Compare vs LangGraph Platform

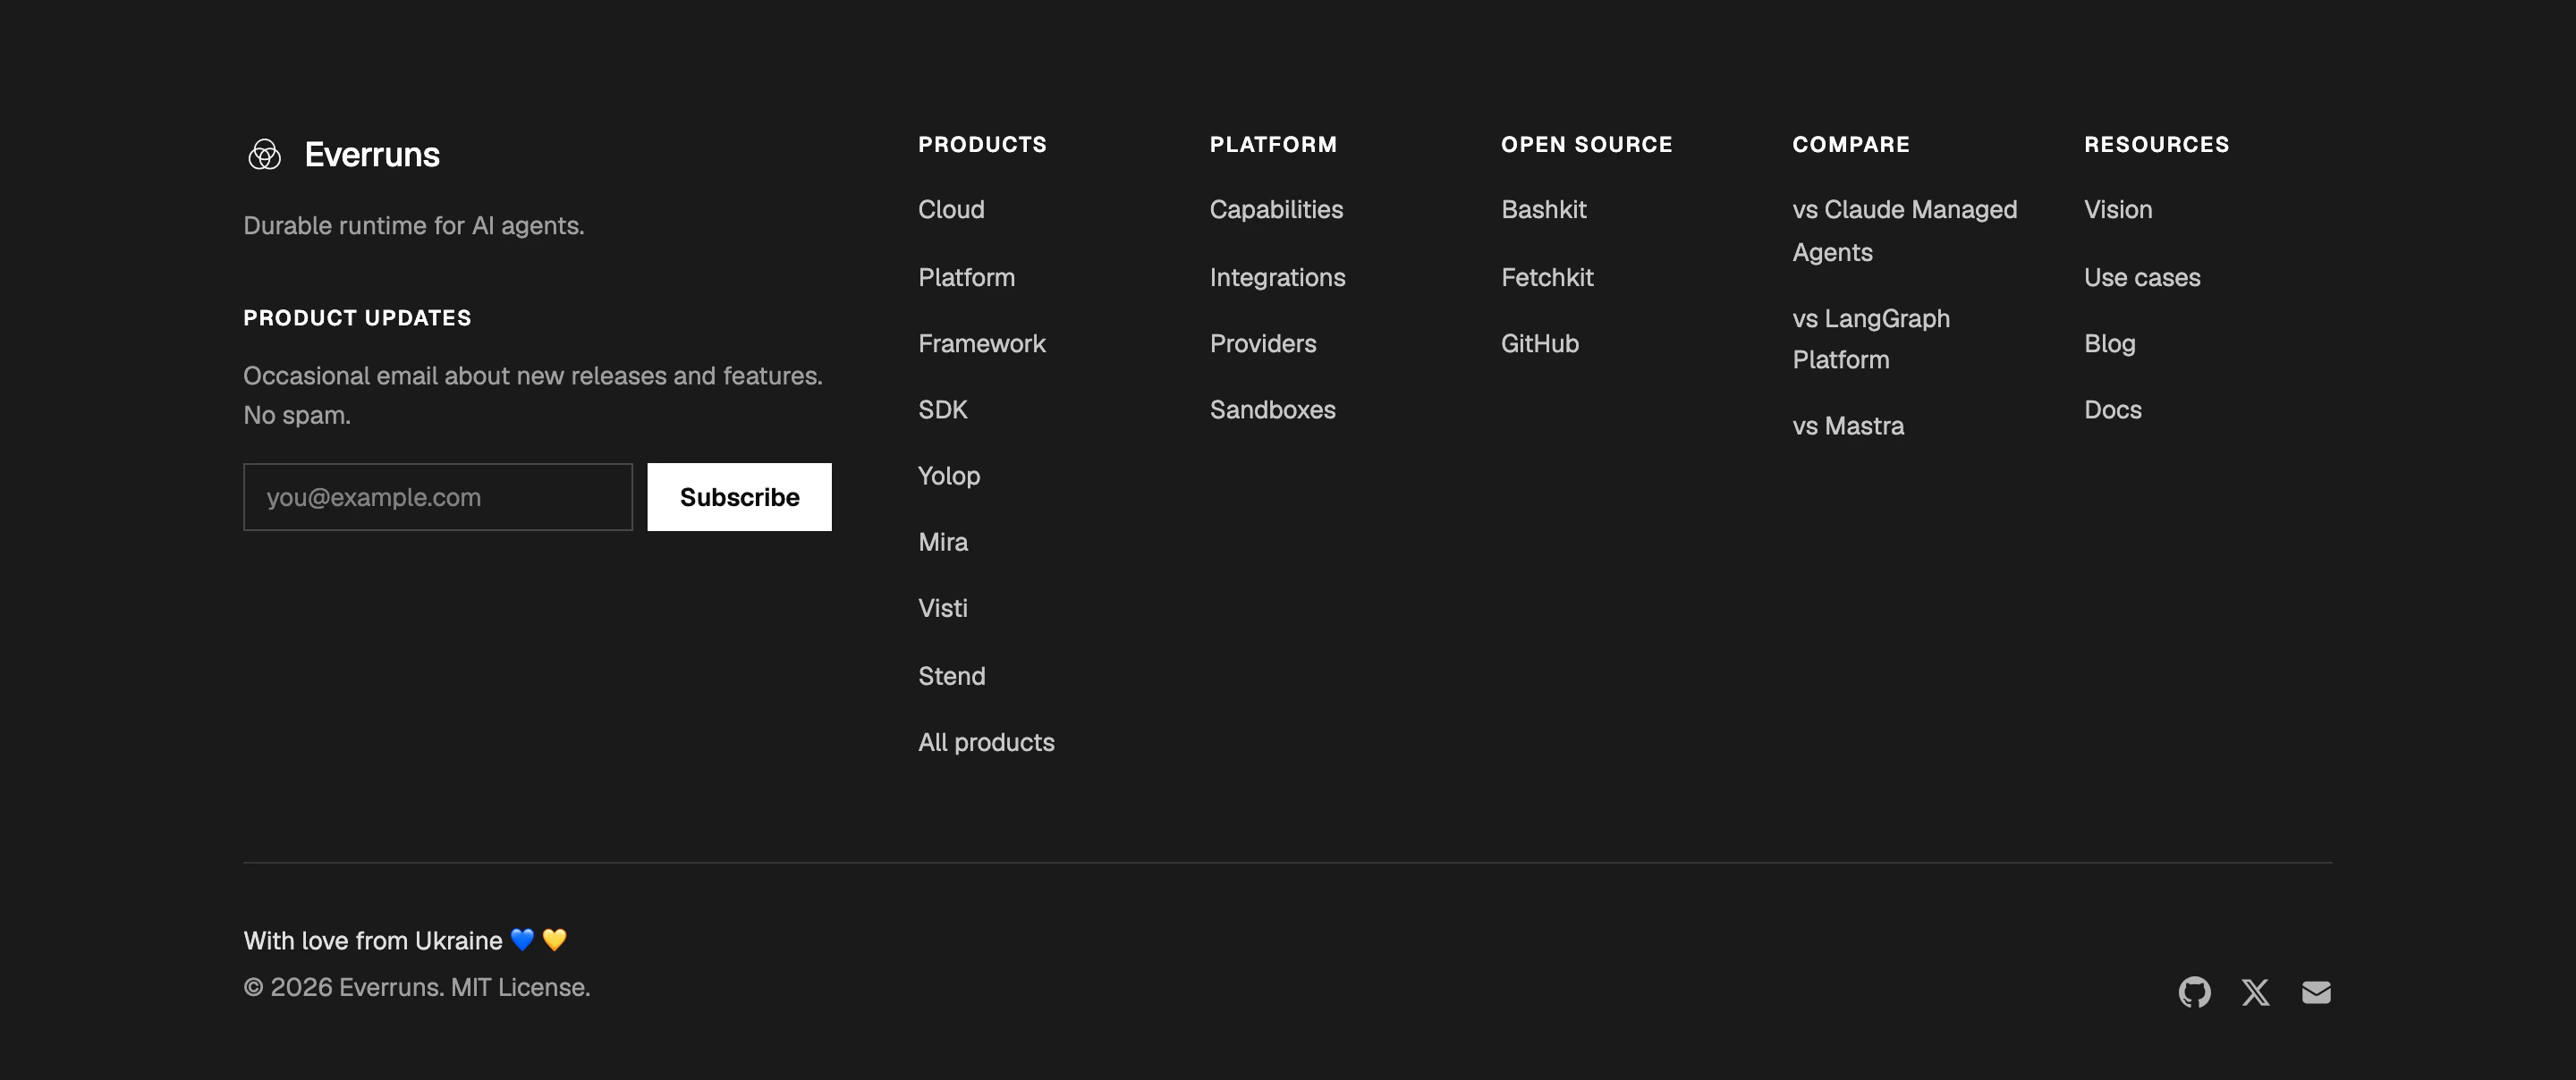coord(1871,339)
